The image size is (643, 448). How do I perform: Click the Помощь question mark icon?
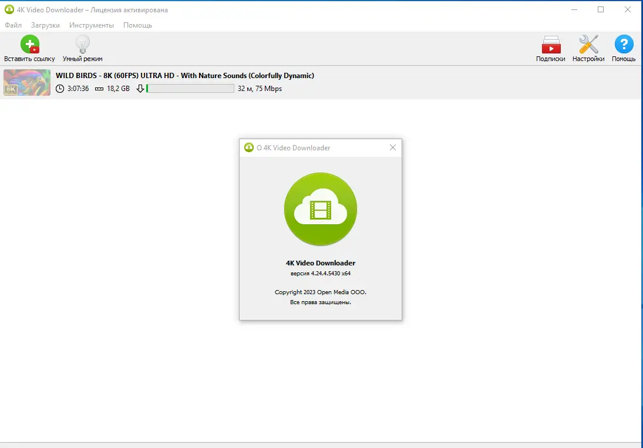624,44
